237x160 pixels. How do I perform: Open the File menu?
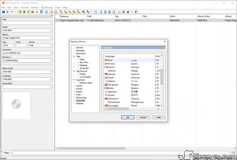(x=3, y=7)
